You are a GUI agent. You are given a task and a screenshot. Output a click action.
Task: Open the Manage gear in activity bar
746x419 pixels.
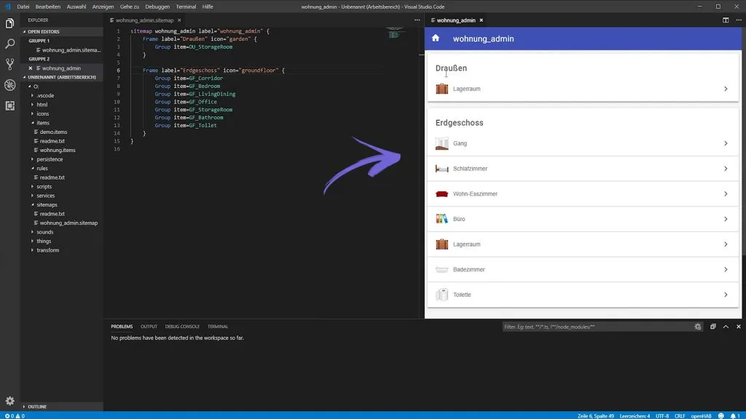coord(9,401)
